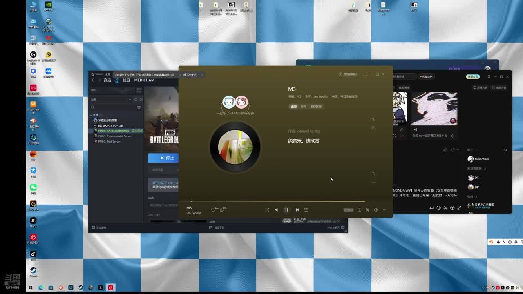Skip to the next track
Viewport: 523px width, 294px height.
[x=297, y=210]
